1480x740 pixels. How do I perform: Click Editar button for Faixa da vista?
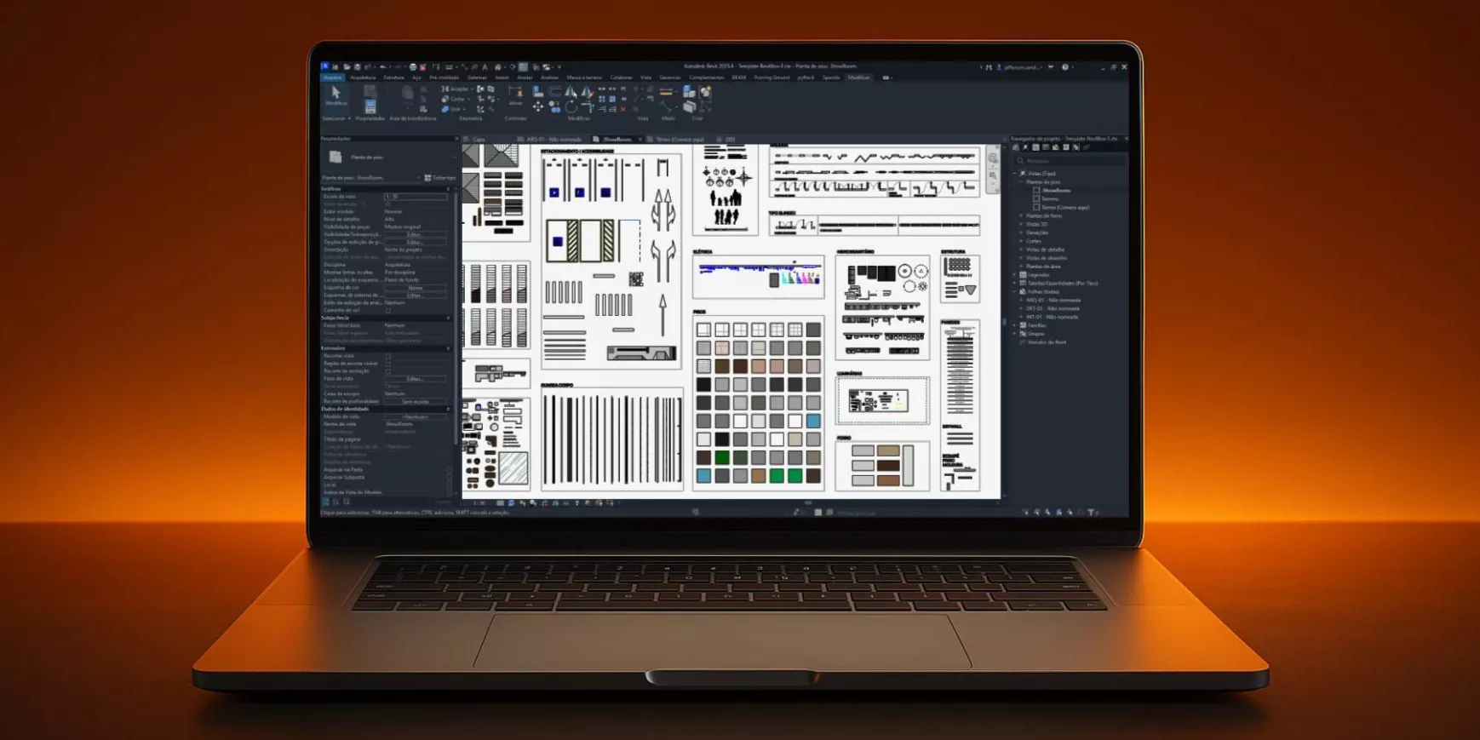pyautogui.click(x=415, y=379)
